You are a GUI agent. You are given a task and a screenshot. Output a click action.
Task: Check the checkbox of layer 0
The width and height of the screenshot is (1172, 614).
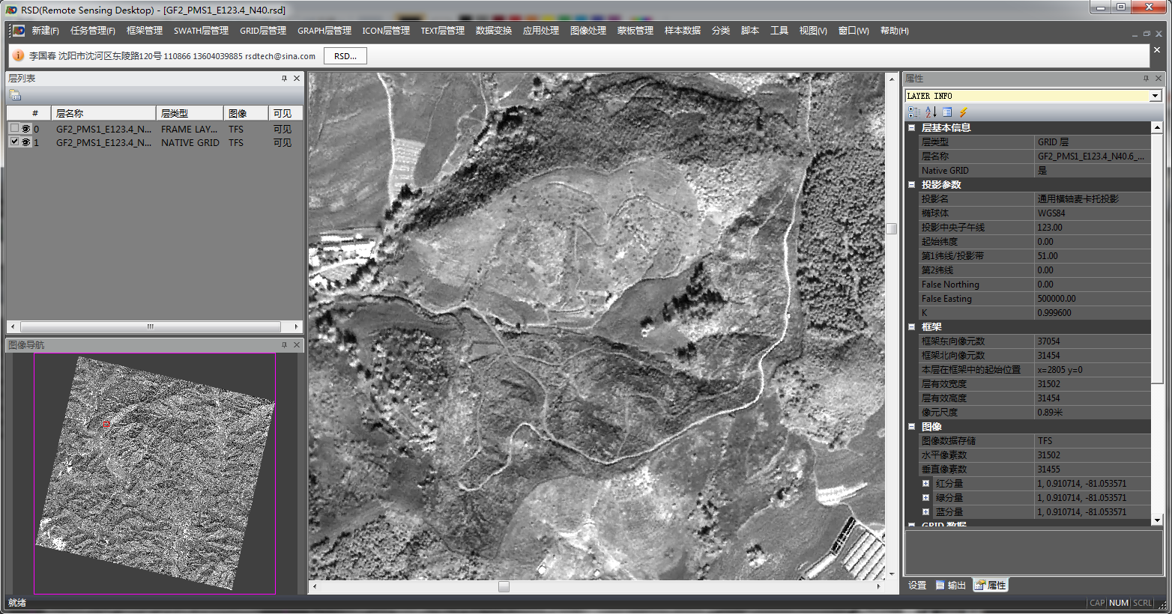click(14, 128)
